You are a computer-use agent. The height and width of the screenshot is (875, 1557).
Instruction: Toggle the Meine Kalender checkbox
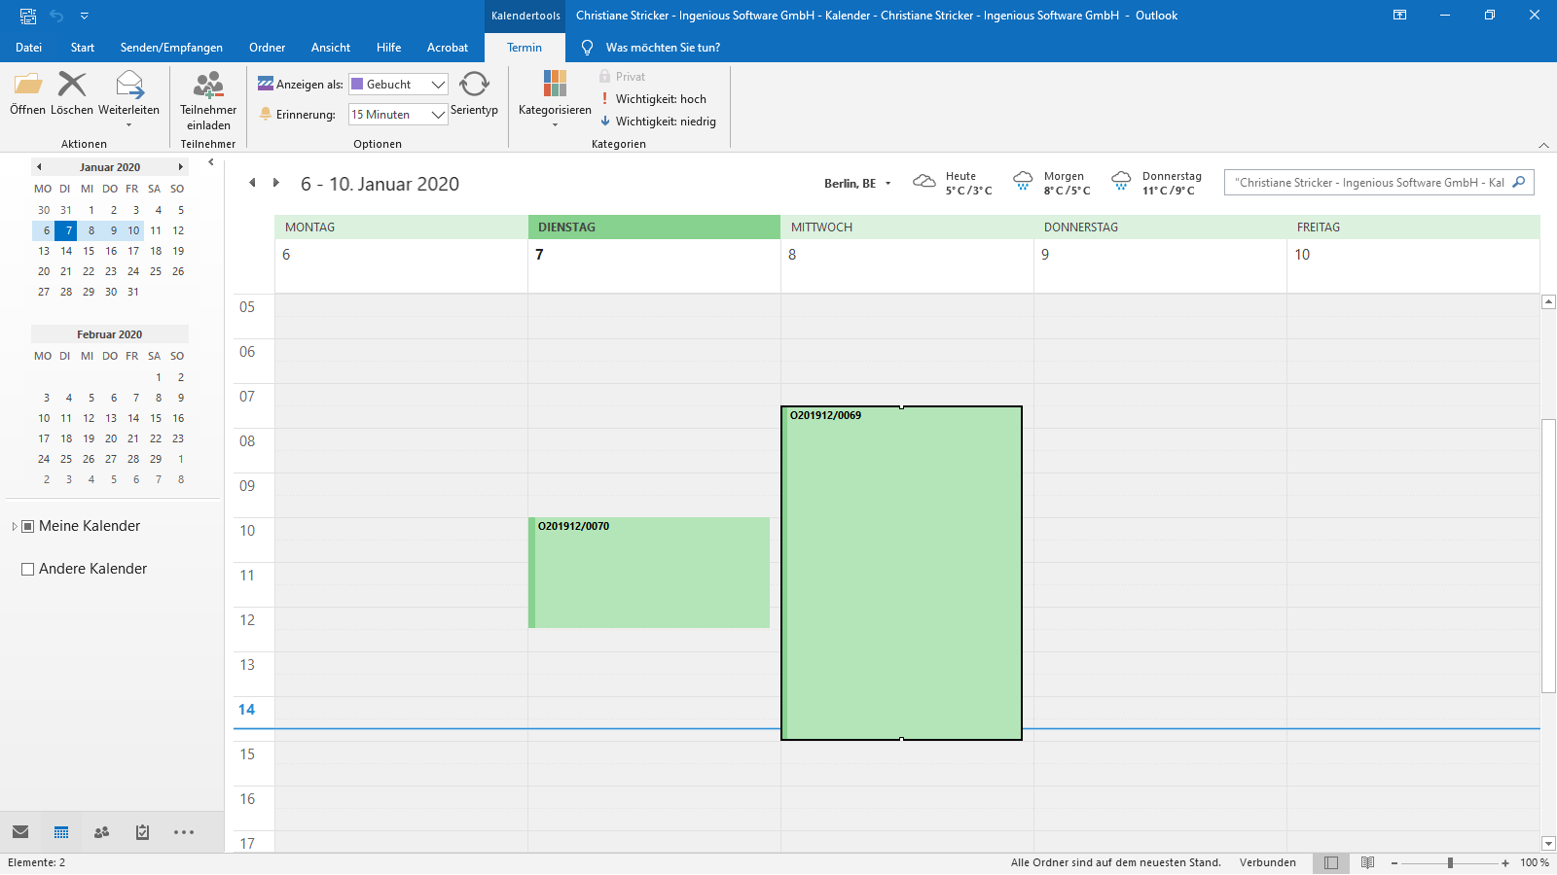[28, 526]
